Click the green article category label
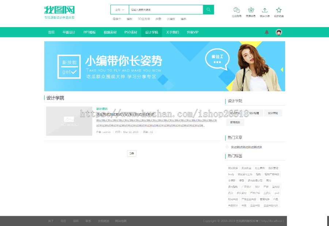Image resolution: width=329 pixels, height=226 pixels. tap(102, 109)
